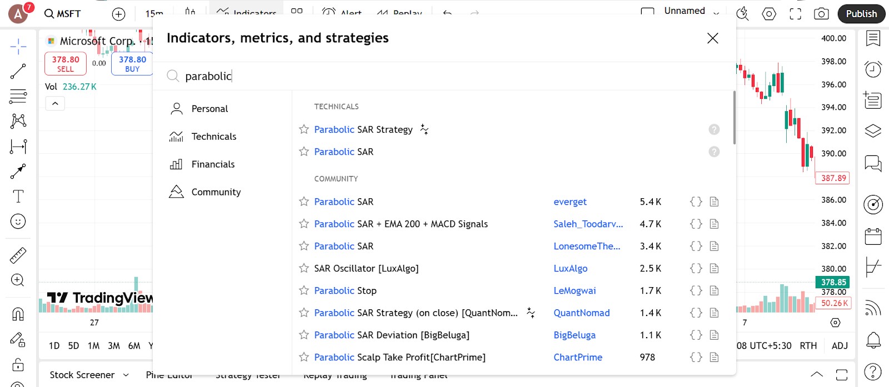The image size is (889, 387).
Task: Click the Publish button
Action: point(861,14)
